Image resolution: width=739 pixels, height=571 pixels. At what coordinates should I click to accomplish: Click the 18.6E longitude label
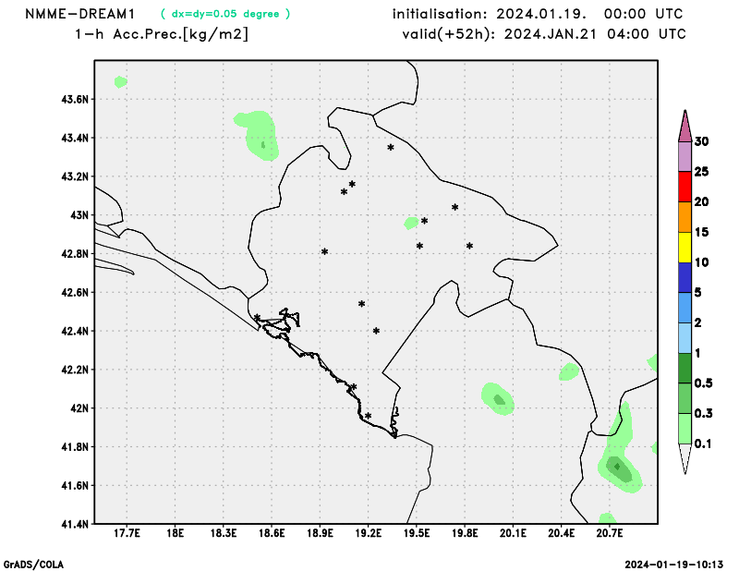(x=272, y=533)
